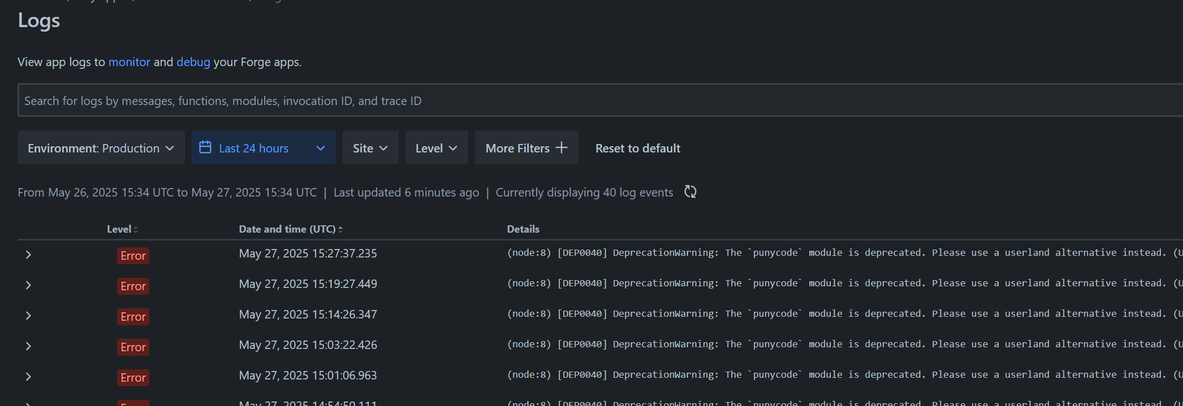Expand the 15:14:26.347 log entry

pos(28,316)
